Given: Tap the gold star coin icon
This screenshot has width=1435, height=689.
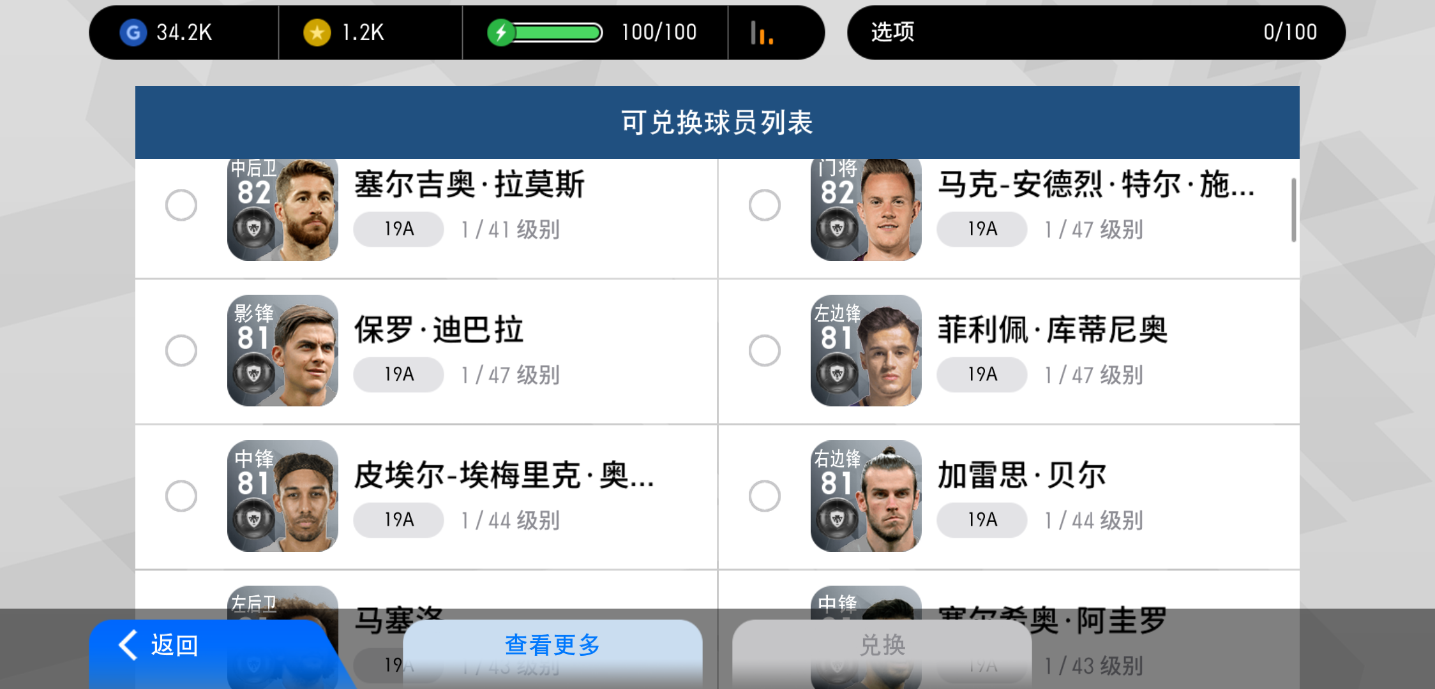Looking at the screenshot, I should (317, 33).
